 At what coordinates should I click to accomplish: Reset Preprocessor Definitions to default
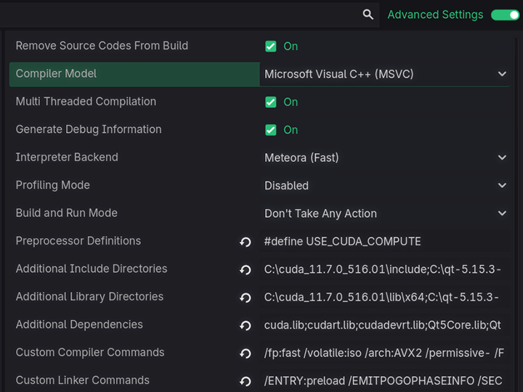(246, 242)
